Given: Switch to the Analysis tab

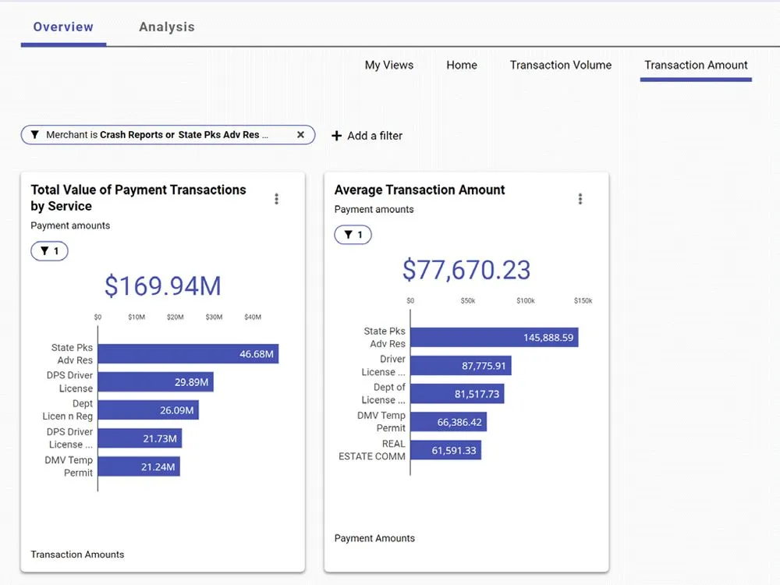Looking at the screenshot, I should click(166, 26).
